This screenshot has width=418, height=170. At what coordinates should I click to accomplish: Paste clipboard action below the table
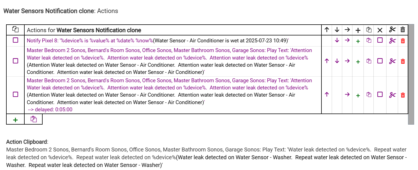[x=33, y=119]
